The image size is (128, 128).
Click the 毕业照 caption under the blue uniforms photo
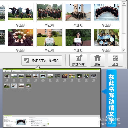pyautogui.click(x=106, y=50)
